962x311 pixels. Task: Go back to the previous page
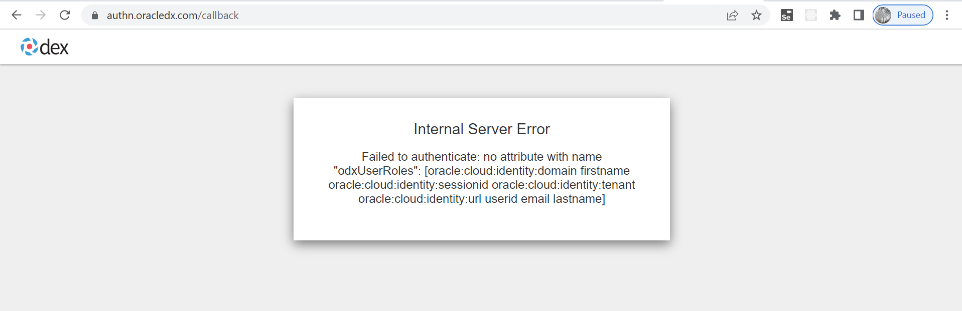click(17, 15)
